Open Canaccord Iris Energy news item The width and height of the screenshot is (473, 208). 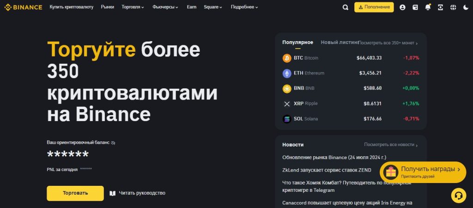(x=347, y=203)
